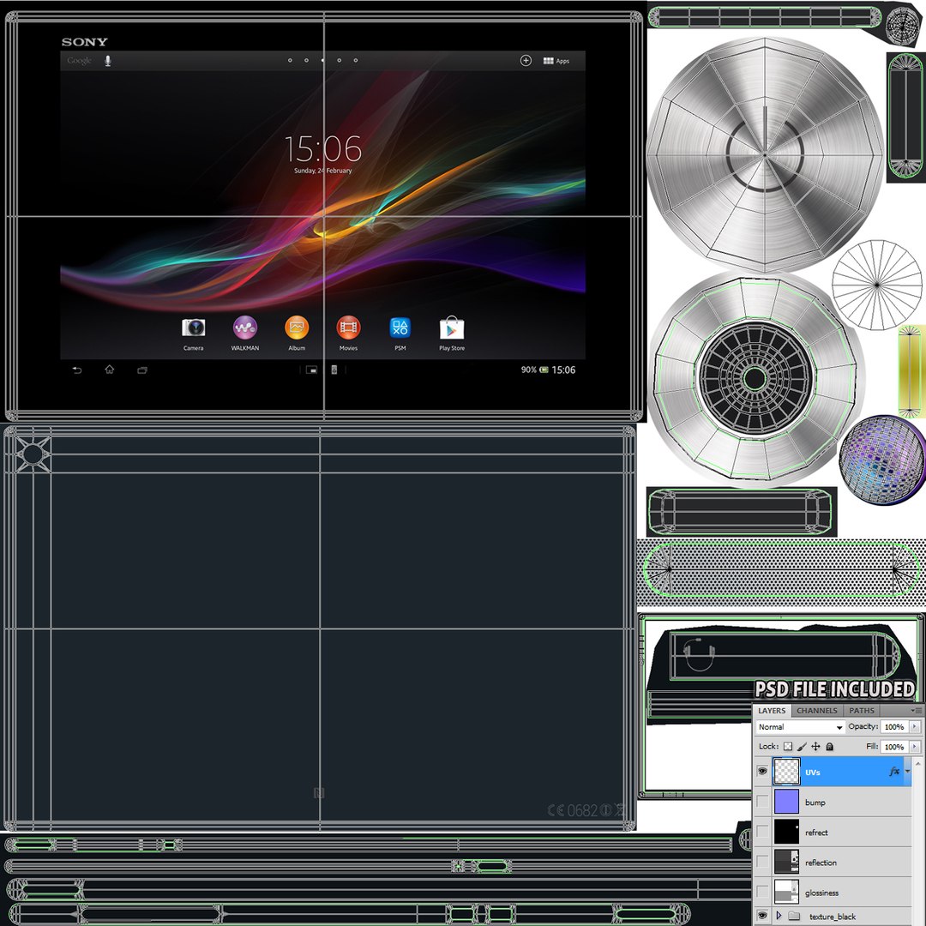Open the Play Store app icon
This screenshot has width=926, height=926.
(452, 328)
